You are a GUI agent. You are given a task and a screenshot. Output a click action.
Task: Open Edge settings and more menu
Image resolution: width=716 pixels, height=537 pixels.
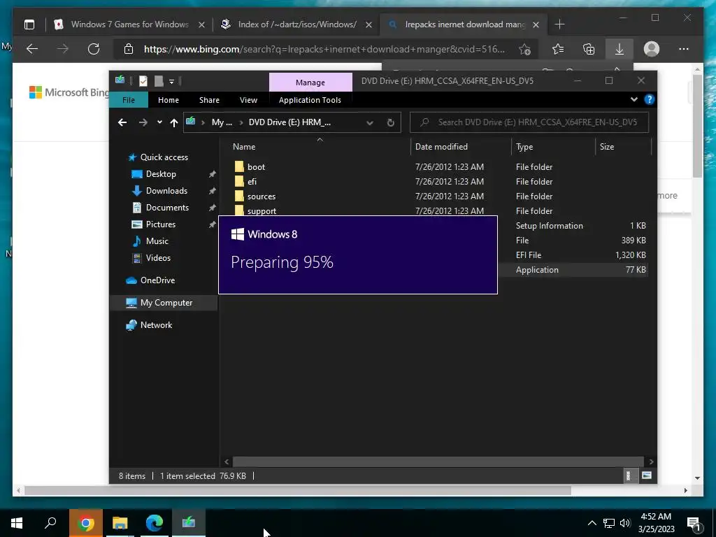[684, 49]
